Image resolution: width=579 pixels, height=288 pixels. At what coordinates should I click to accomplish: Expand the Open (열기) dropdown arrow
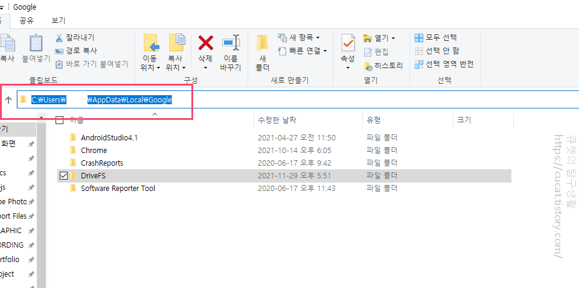coord(393,38)
